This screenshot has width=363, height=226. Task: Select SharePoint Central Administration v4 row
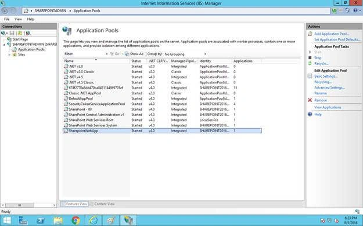tap(162, 115)
